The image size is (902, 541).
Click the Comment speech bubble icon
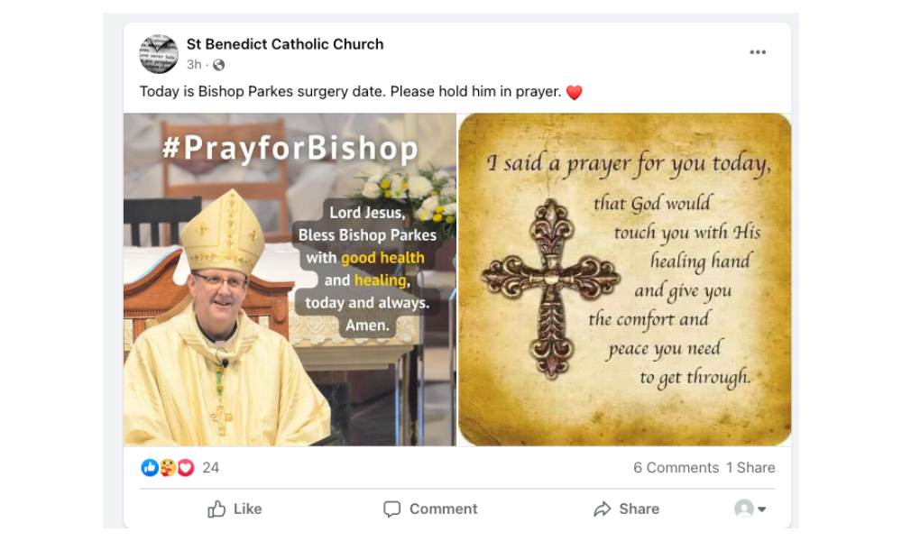(x=391, y=509)
